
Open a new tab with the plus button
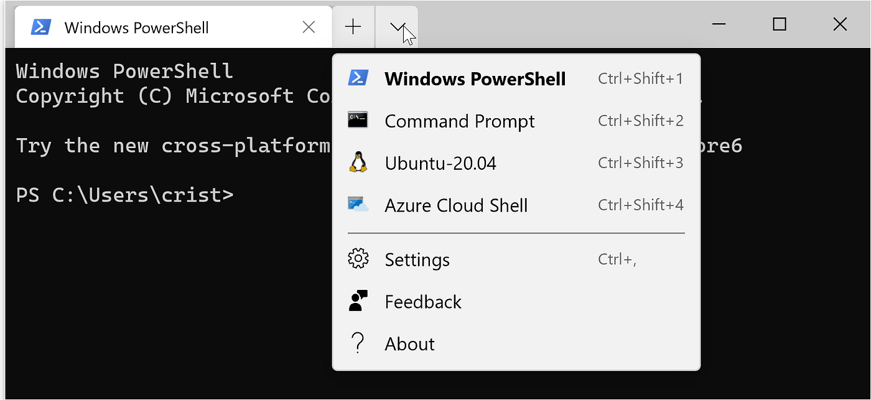pyautogui.click(x=353, y=26)
